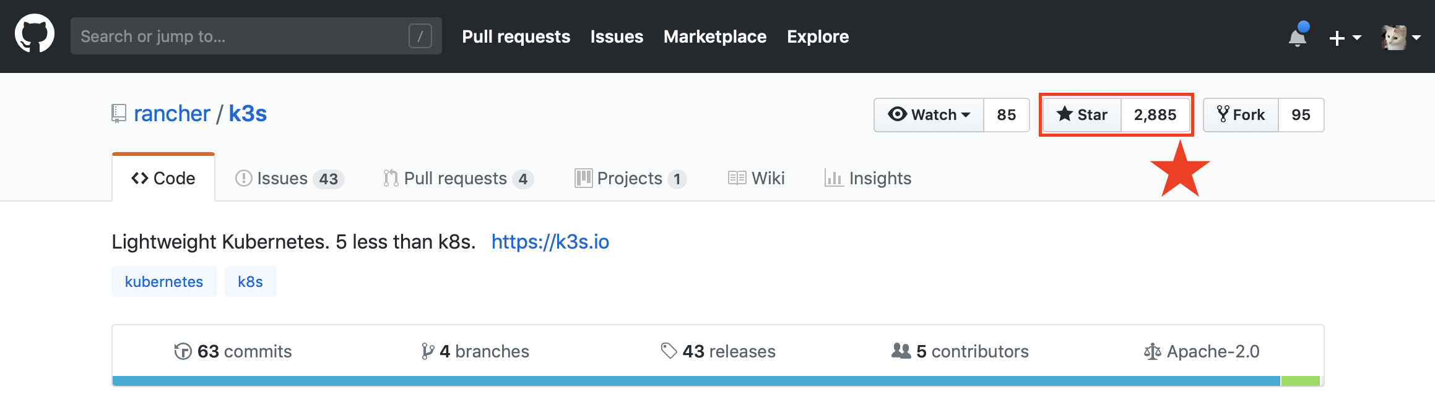
Task: Click the releases tag icon
Action: [x=669, y=351]
